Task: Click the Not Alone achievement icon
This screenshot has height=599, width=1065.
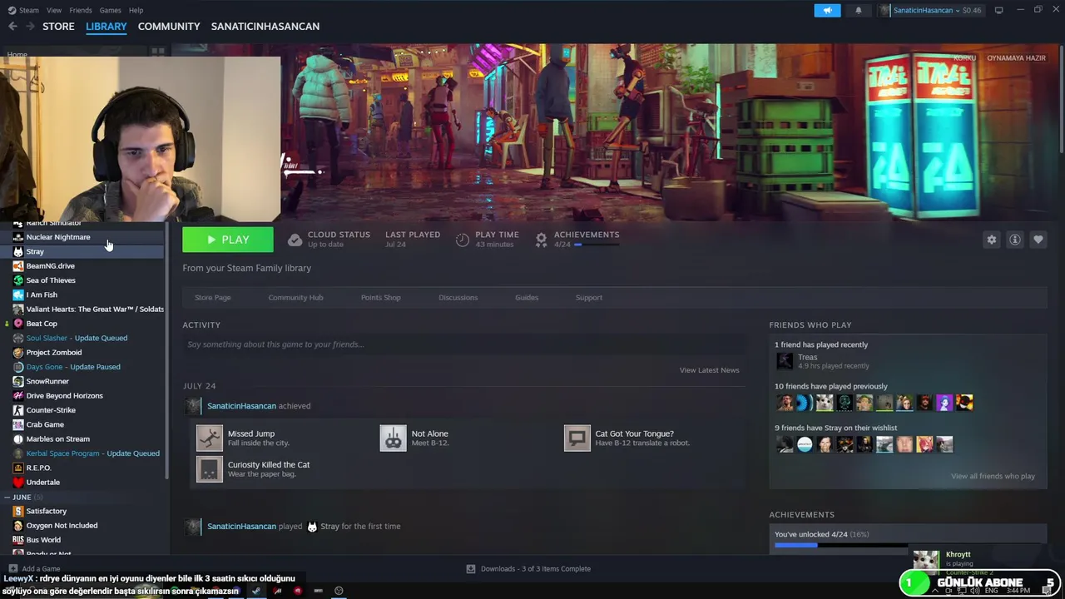Action: (x=393, y=438)
